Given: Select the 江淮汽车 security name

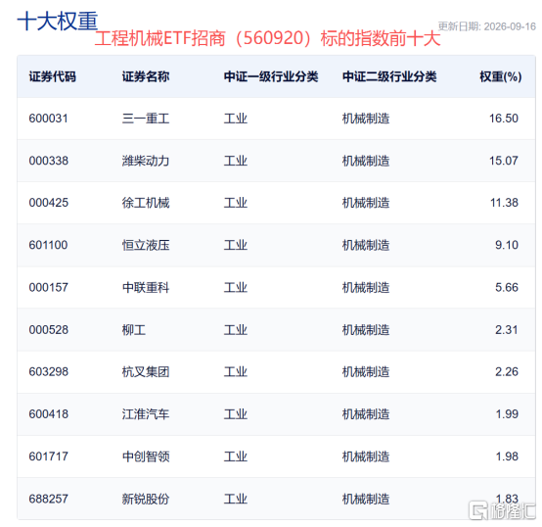Looking at the screenshot, I should (x=146, y=414).
